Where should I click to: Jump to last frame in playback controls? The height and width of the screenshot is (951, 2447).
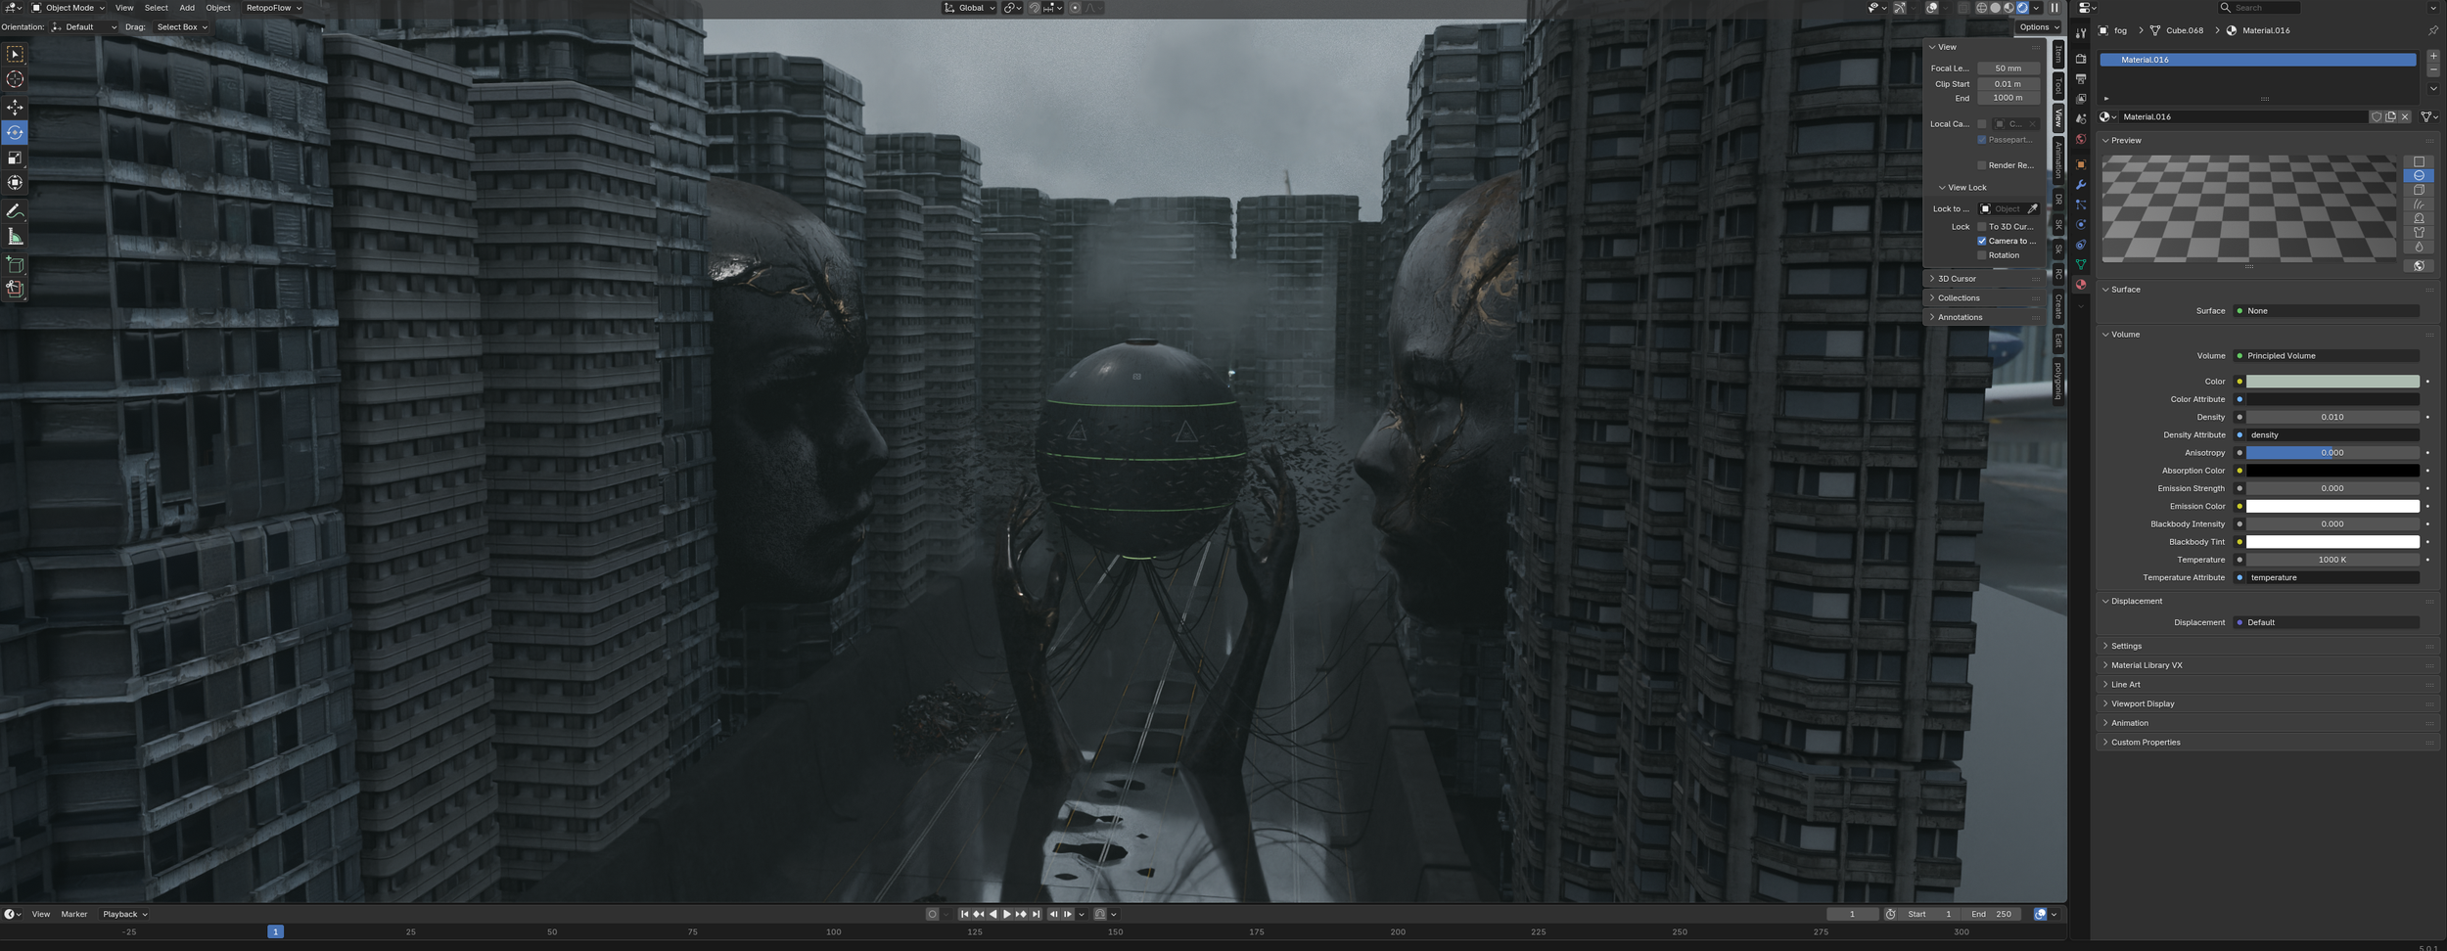click(x=1037, y=914)
